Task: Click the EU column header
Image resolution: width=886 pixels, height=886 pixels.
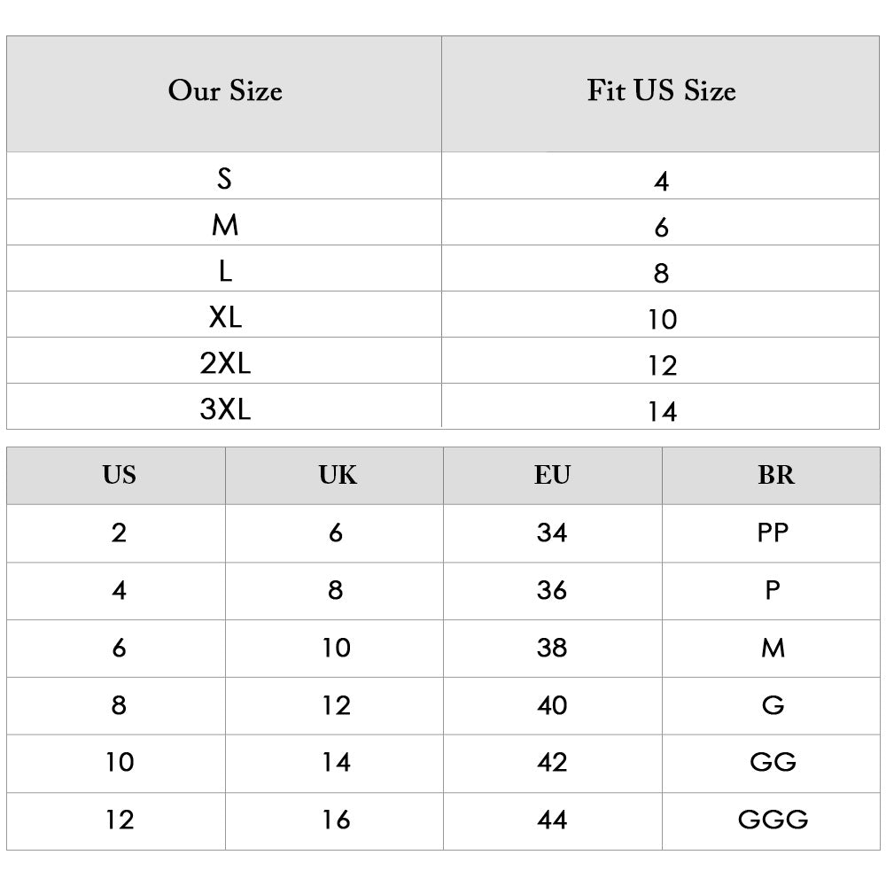Action: [552, 476]
